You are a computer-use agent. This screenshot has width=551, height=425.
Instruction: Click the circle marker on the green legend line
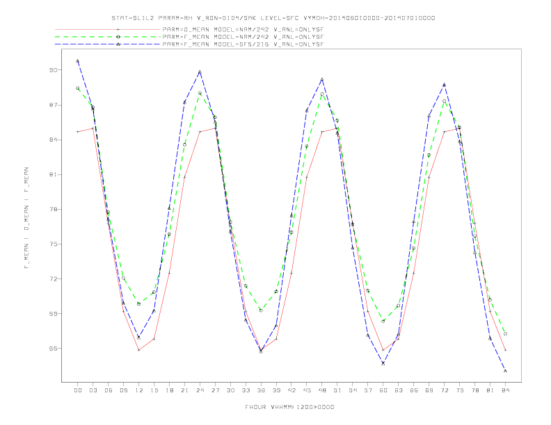[118, 37]
